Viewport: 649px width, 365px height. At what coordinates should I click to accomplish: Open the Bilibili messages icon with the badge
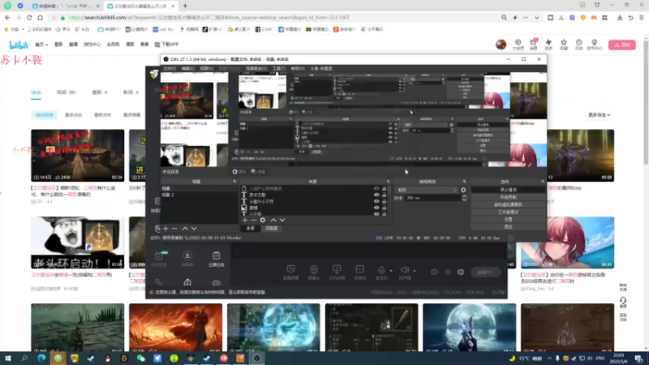[533, 43]
